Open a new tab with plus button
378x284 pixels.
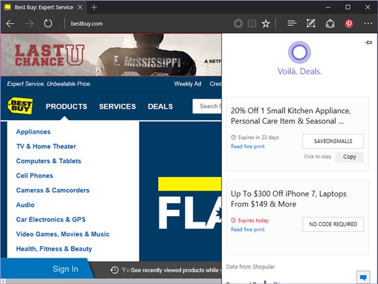[94, 8]
